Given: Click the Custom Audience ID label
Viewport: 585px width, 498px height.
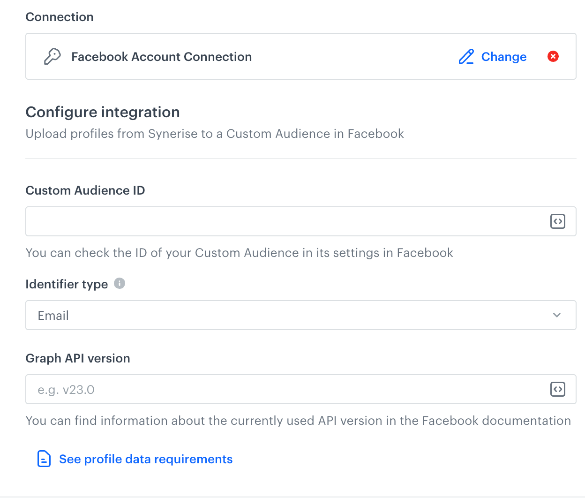Looking at the screenshot, I should point(85,190).
